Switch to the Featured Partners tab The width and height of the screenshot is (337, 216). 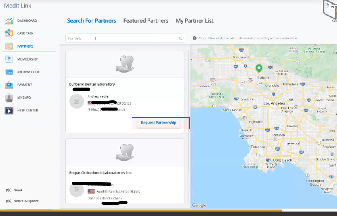tap(146, 21)
